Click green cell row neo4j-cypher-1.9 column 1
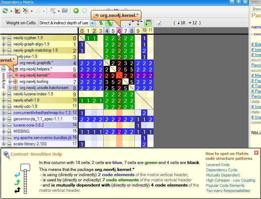 [88, 38]
